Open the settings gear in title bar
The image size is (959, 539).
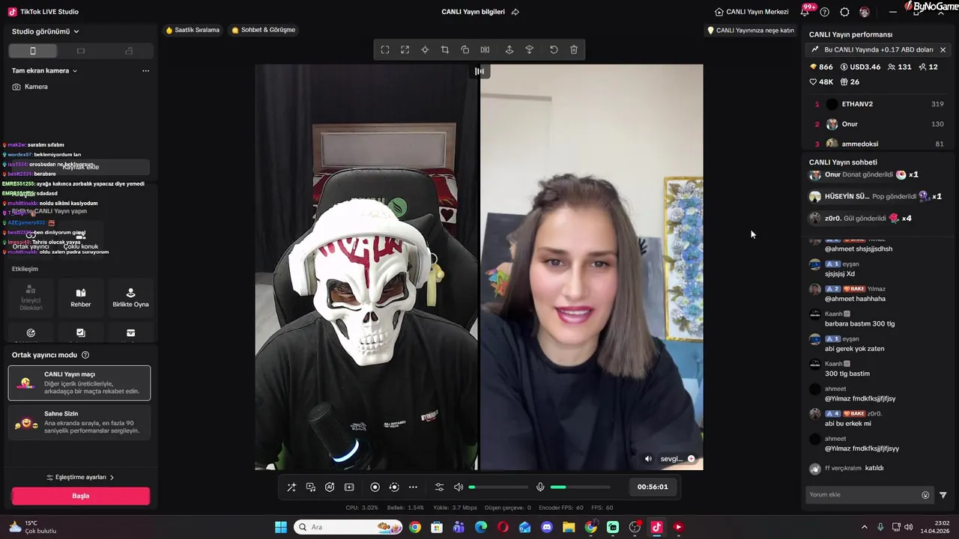click(844, 12)
